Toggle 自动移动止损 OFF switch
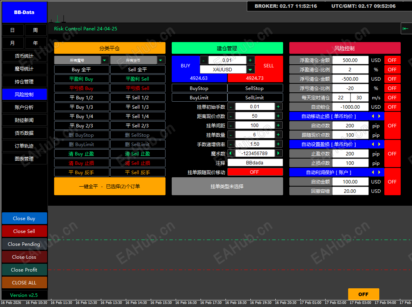This screenshot has height=307, width=412. pyautogui.click(x=392, y=125)
